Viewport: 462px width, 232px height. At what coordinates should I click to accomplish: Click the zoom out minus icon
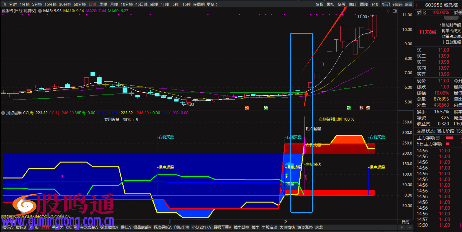click(x=409, y=227)
